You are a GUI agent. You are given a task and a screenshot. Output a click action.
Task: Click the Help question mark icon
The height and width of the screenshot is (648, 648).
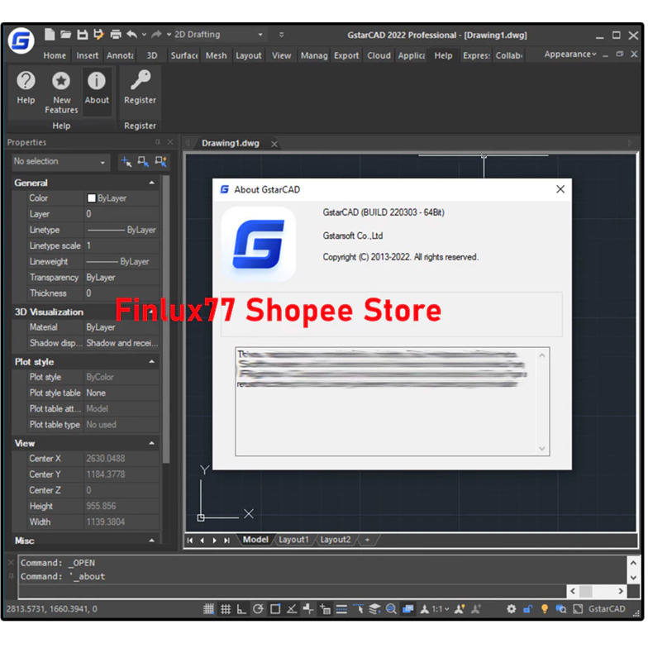coord(26,81)
